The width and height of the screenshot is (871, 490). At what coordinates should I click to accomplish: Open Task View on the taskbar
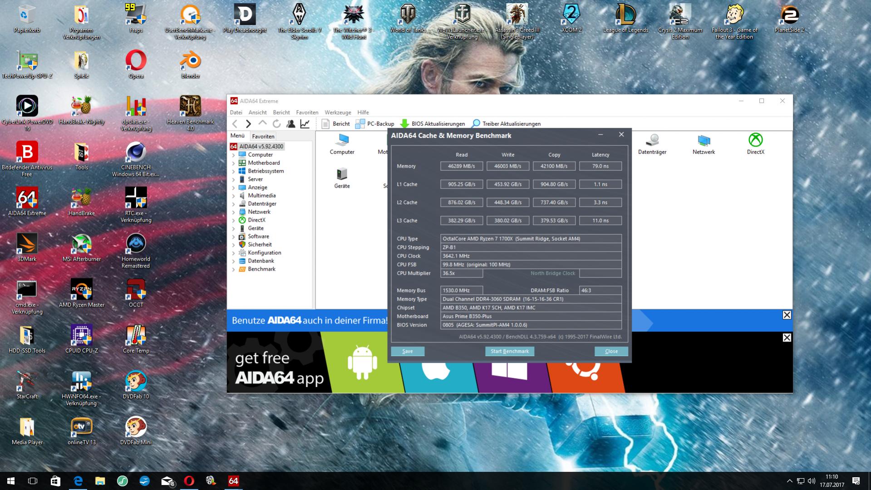pyautogui.click(x=33, y=481)
